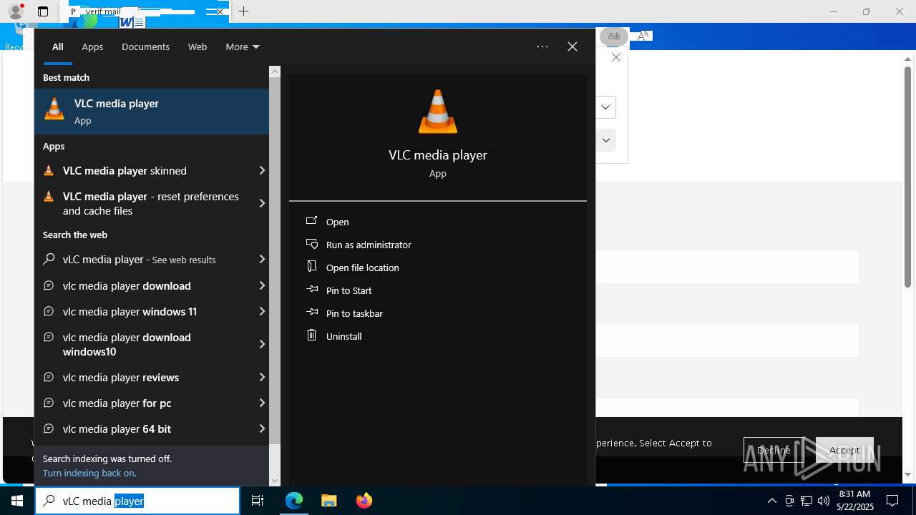Screen dimensions: 916x515
Task: Switch to the Apps search tab
Action: (92, 46)
